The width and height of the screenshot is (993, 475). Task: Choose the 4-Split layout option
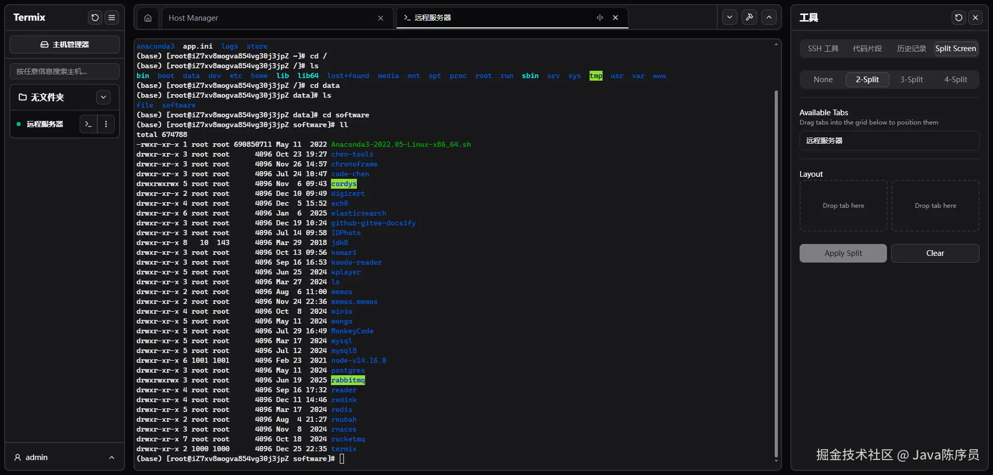pyautogui.click(x=955, y=80)
